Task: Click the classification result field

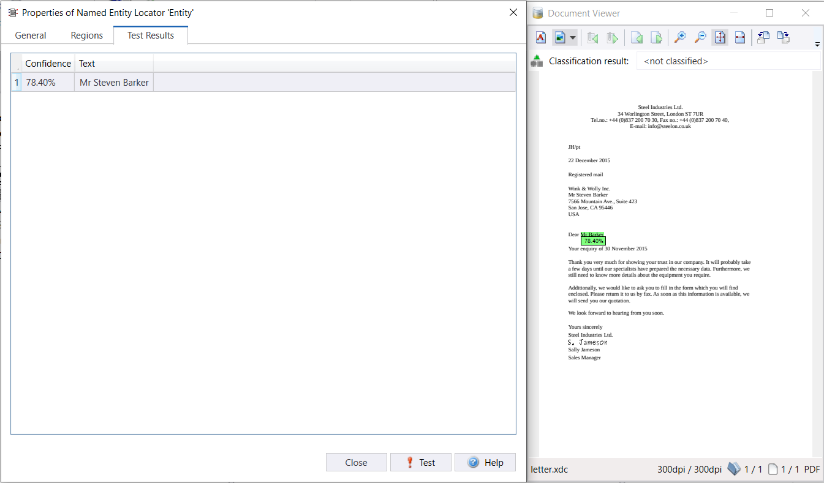Action: pyautogui.click(x=728, y=61)
